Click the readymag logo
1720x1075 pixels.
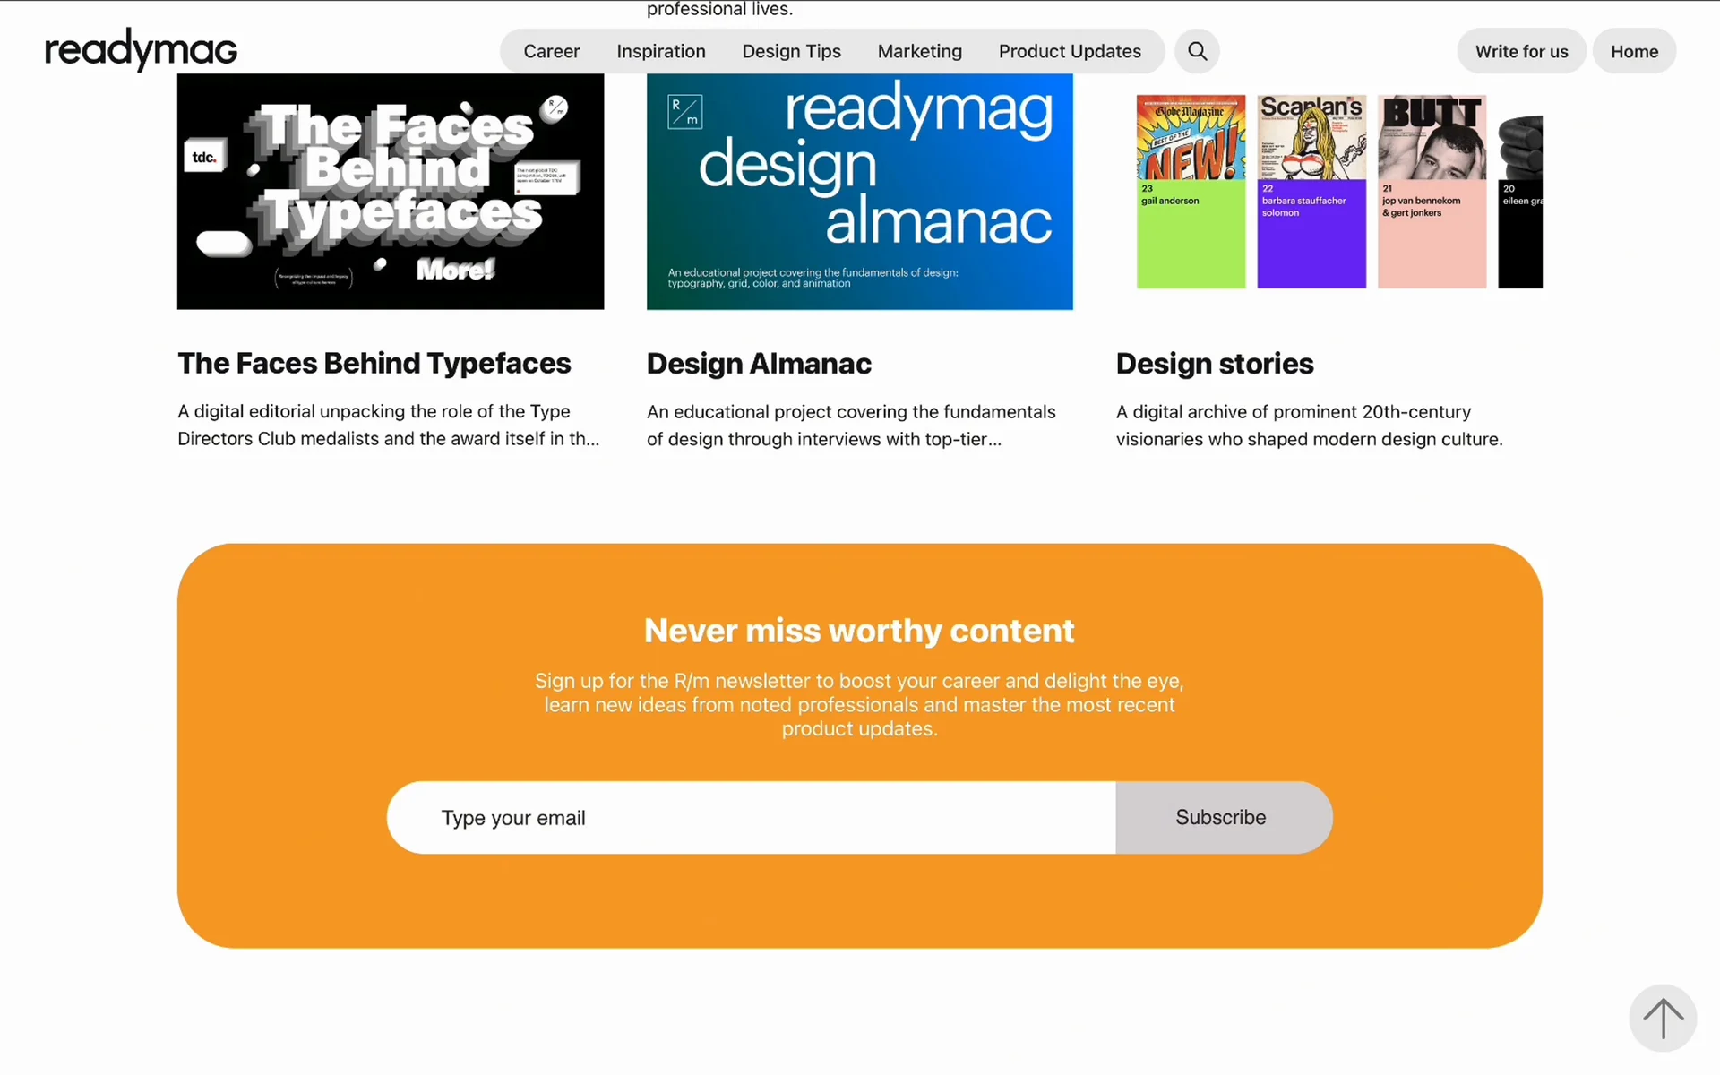click(x=141, y=49)
